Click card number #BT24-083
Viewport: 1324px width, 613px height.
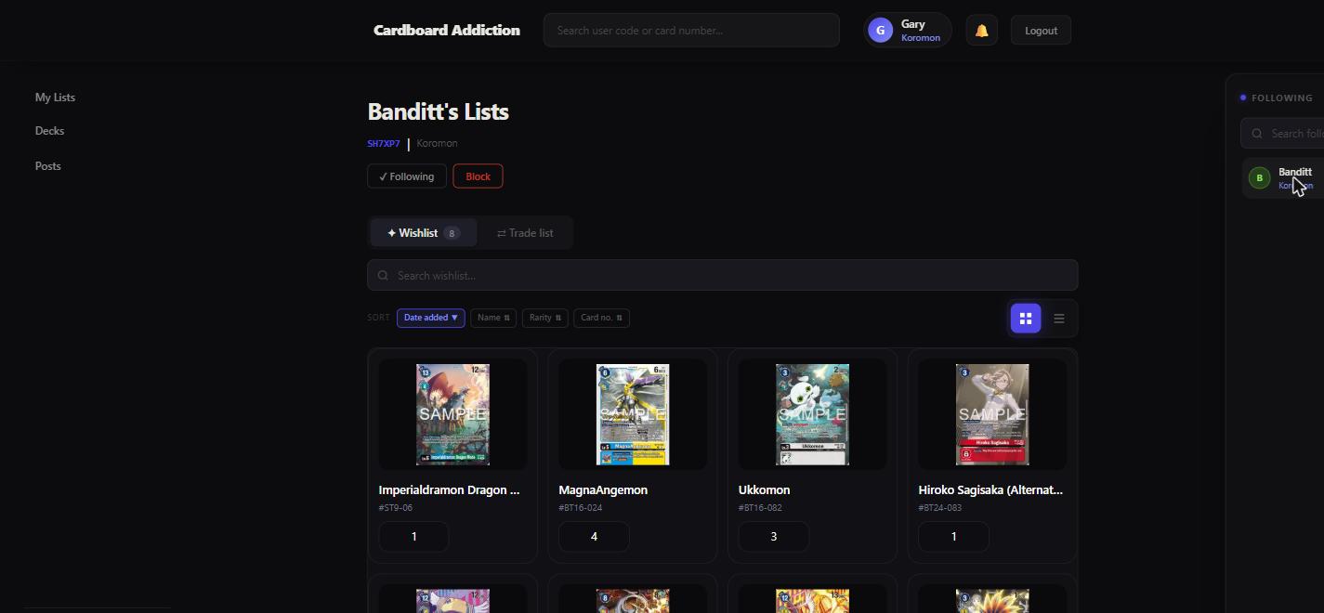[x=940, y=508]
